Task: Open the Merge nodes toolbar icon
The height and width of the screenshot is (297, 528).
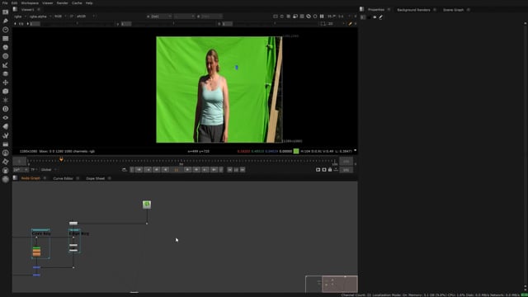Action: coord(6,73)
